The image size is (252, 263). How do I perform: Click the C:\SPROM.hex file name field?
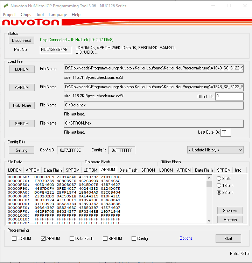(154, 123)
